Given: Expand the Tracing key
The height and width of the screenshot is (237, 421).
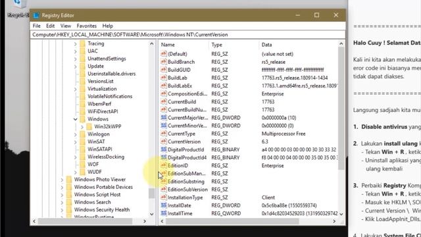Looking at the screenshot, I should [x=76, y=43].
